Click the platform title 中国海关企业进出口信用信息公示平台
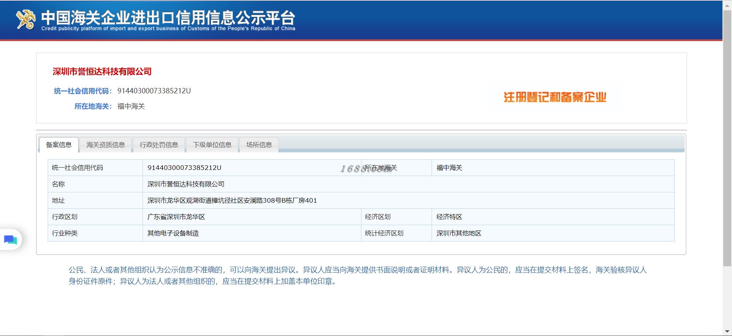Screen dimensions: 732x336 tap(168, 18)
